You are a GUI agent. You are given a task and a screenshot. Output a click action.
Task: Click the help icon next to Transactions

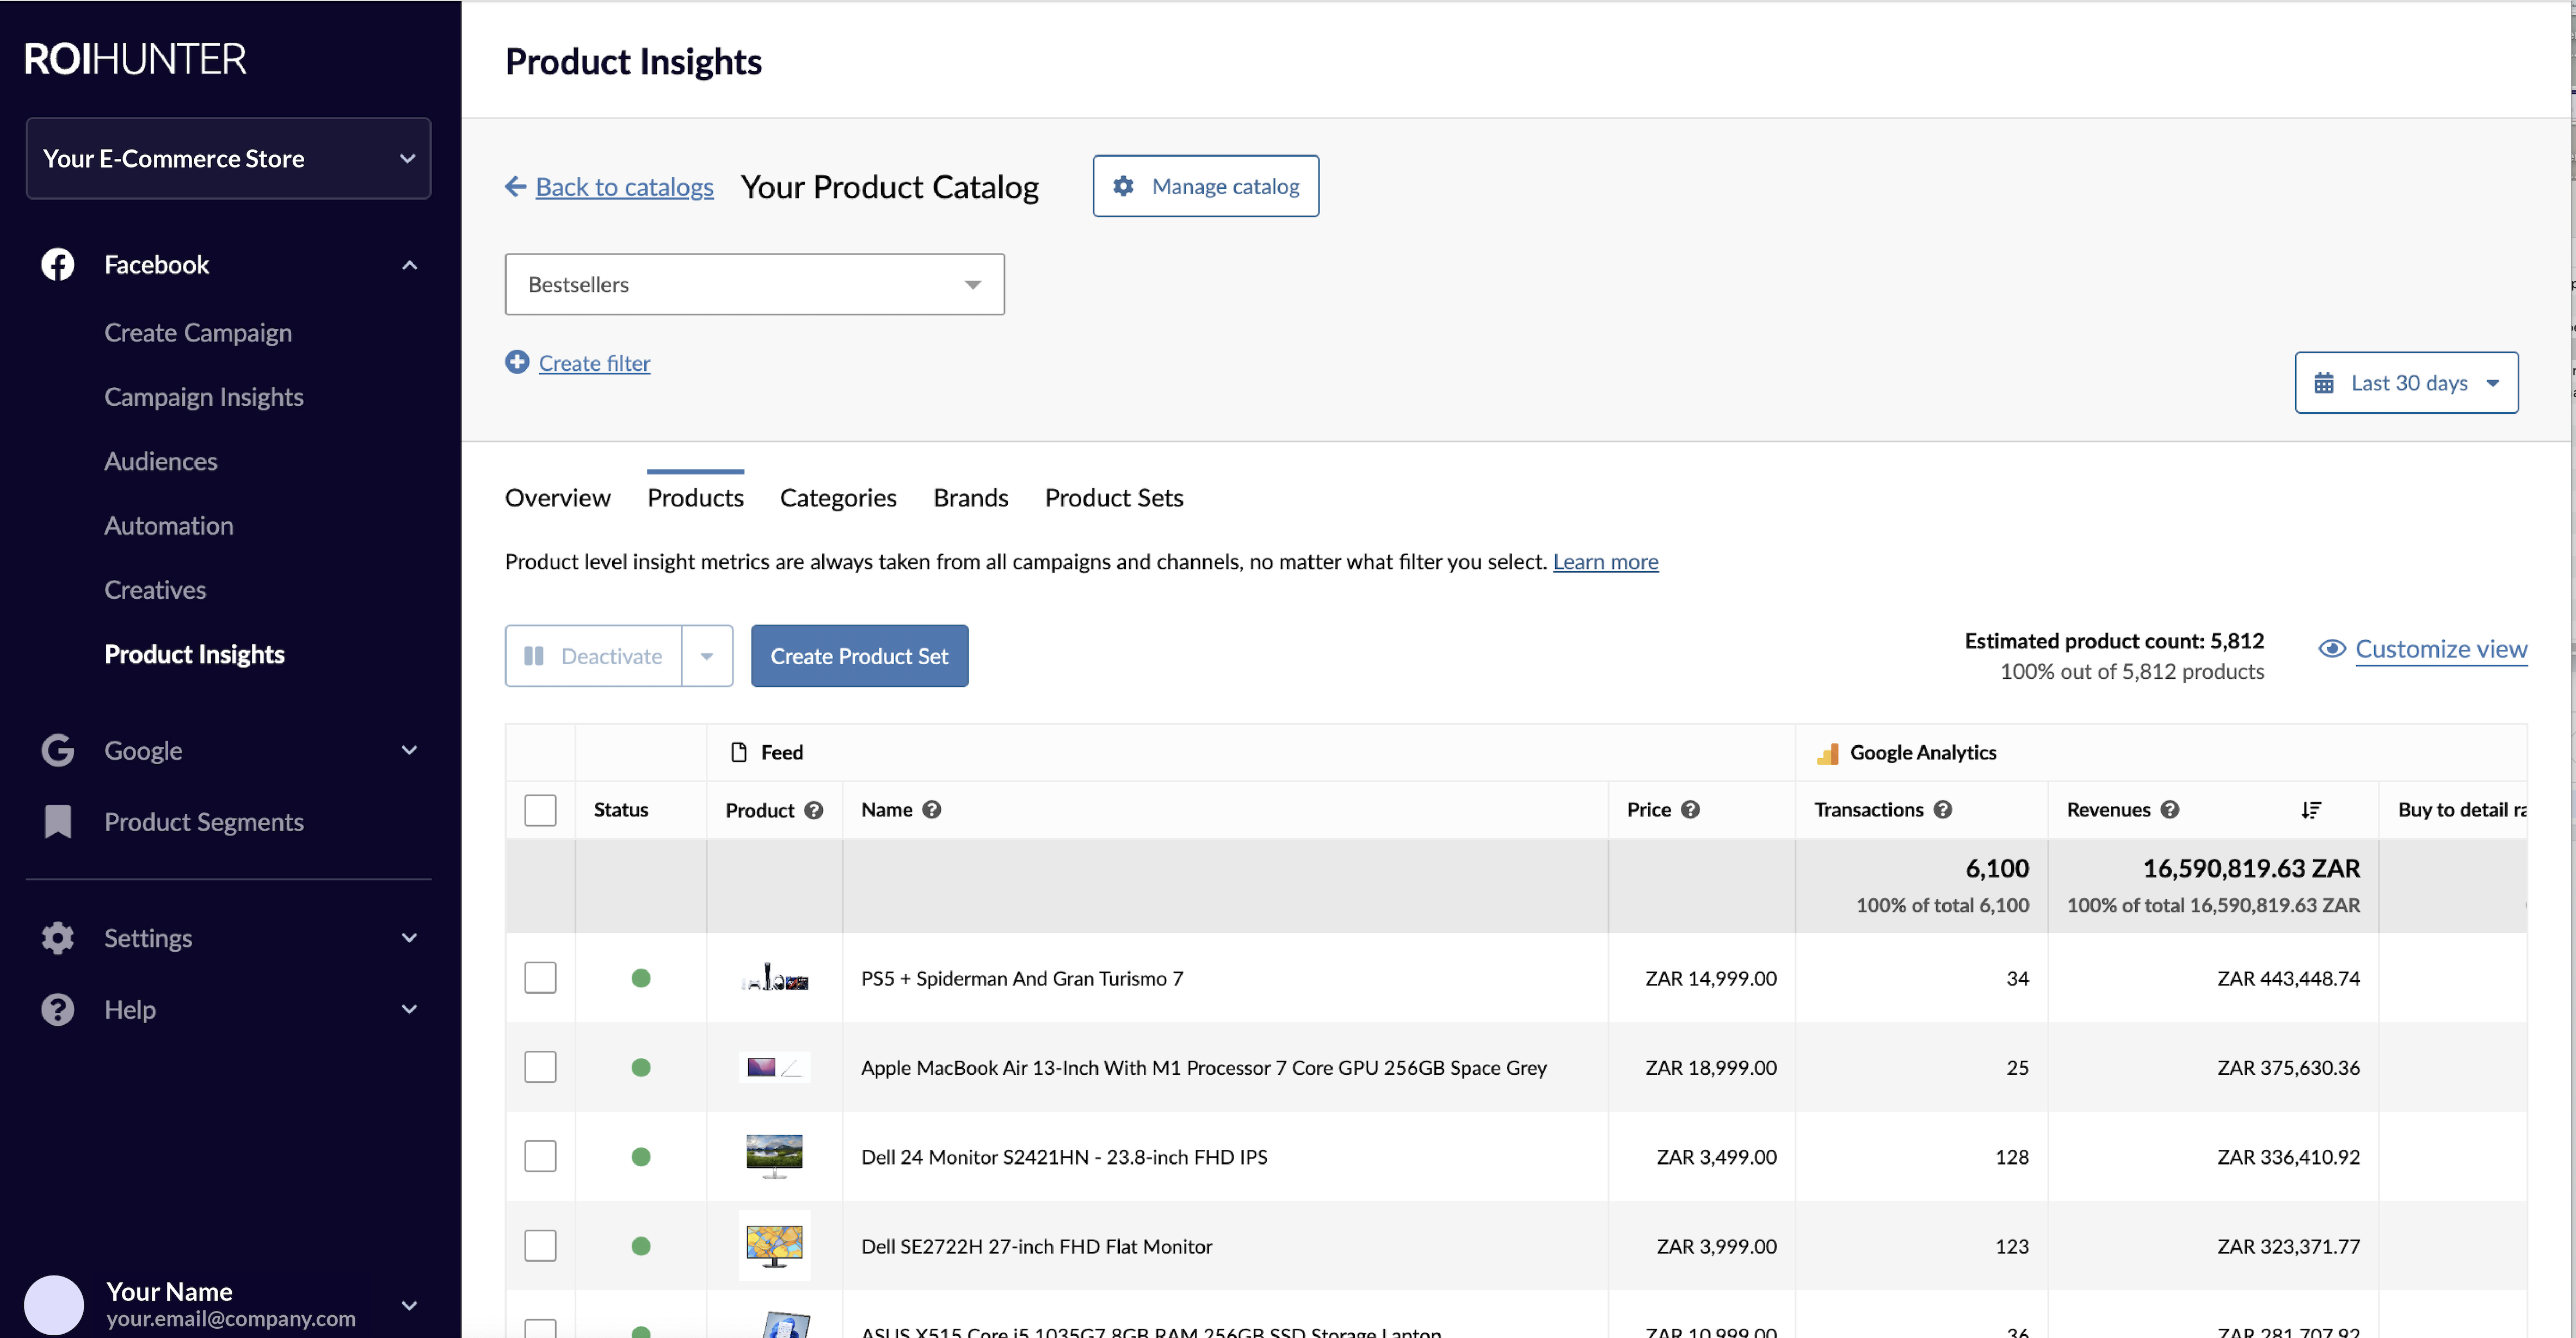[x=1942, y=809]
